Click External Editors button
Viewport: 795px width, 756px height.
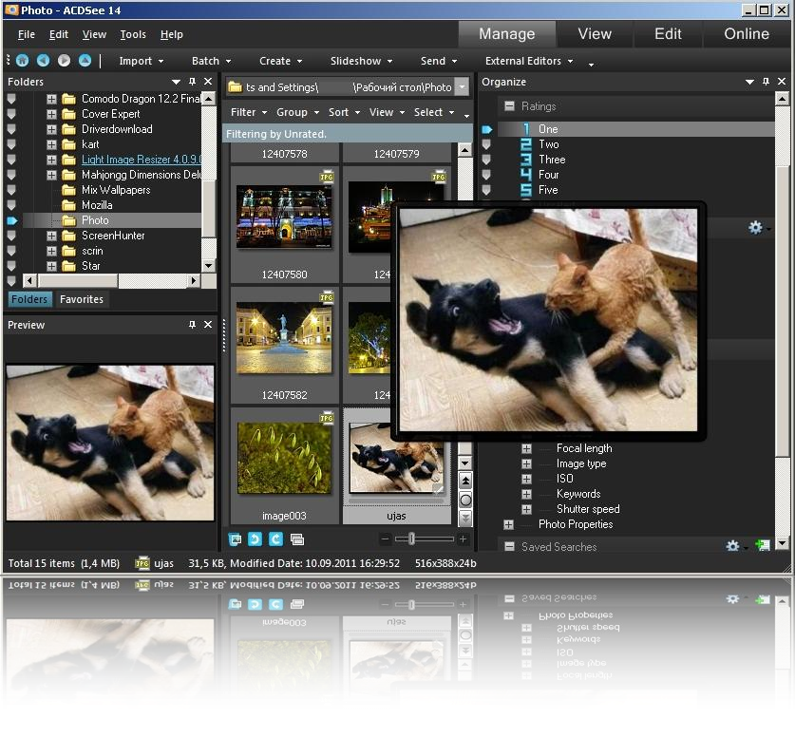[529, 61]
